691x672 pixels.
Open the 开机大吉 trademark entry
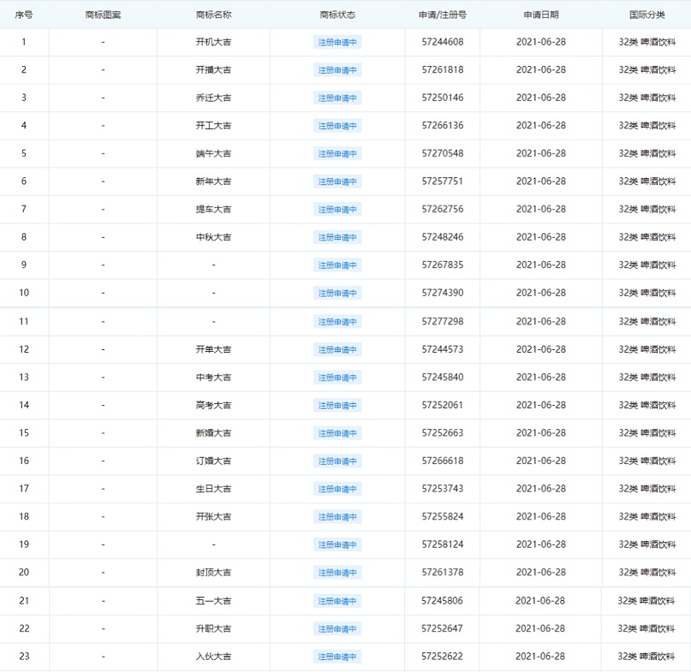(213, 42)
